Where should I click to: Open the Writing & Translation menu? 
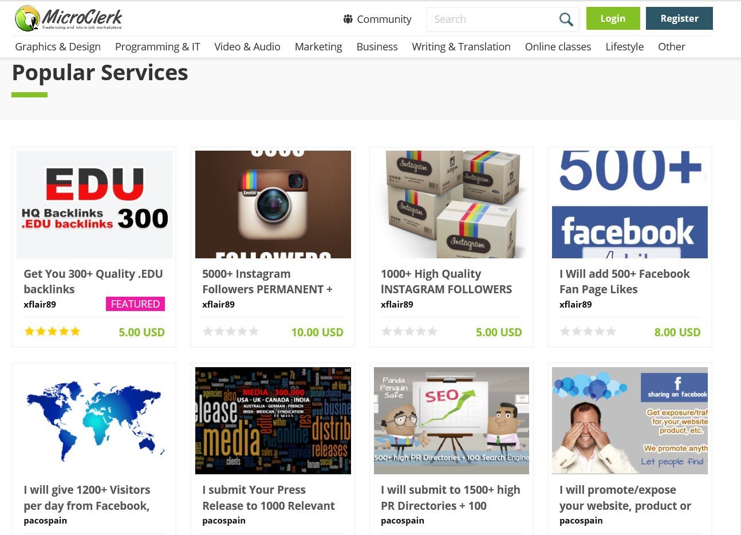pos(461,46)
